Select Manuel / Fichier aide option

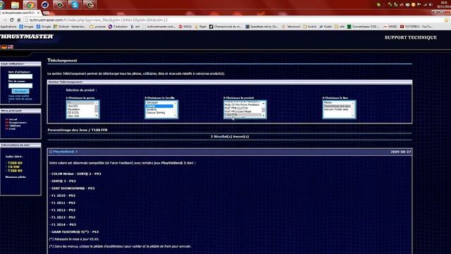pyautogui.click(x=337, y=109)
